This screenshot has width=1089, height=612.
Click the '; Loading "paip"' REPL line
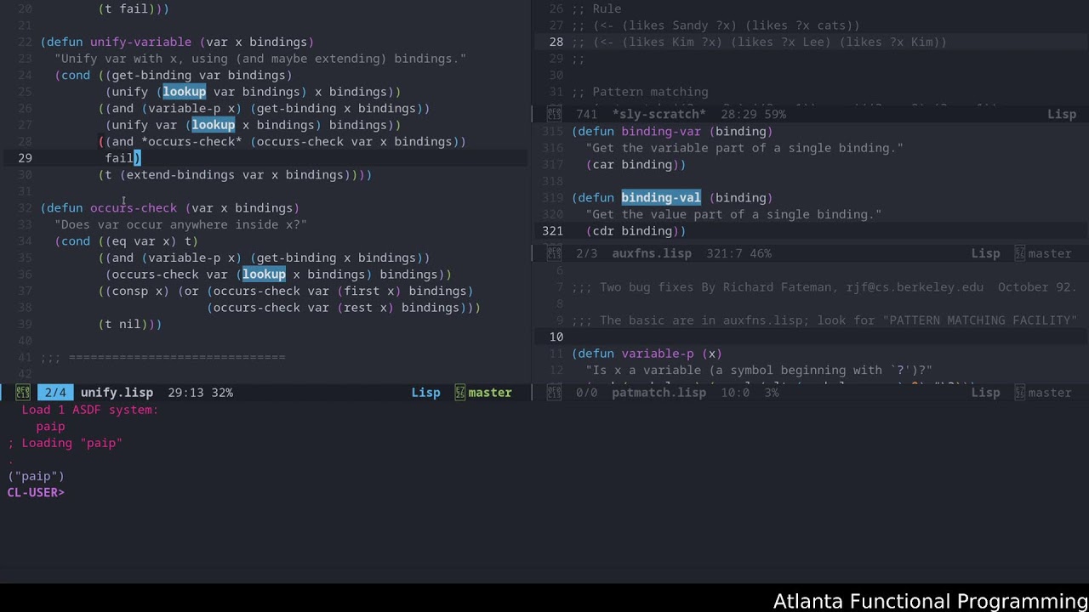65,443
